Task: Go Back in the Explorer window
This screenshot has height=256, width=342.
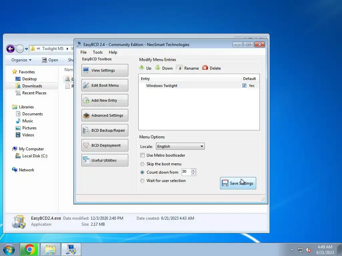Action: [10, 49]
